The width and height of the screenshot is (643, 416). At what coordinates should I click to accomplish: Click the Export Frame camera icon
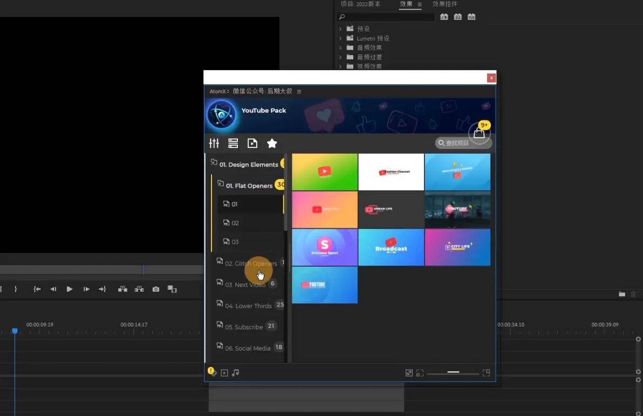point(156,289)
